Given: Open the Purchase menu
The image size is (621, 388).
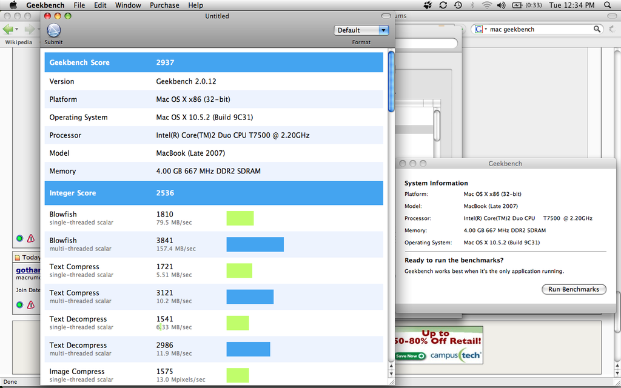Looking at the screenshot, I should tap(164, 5).
